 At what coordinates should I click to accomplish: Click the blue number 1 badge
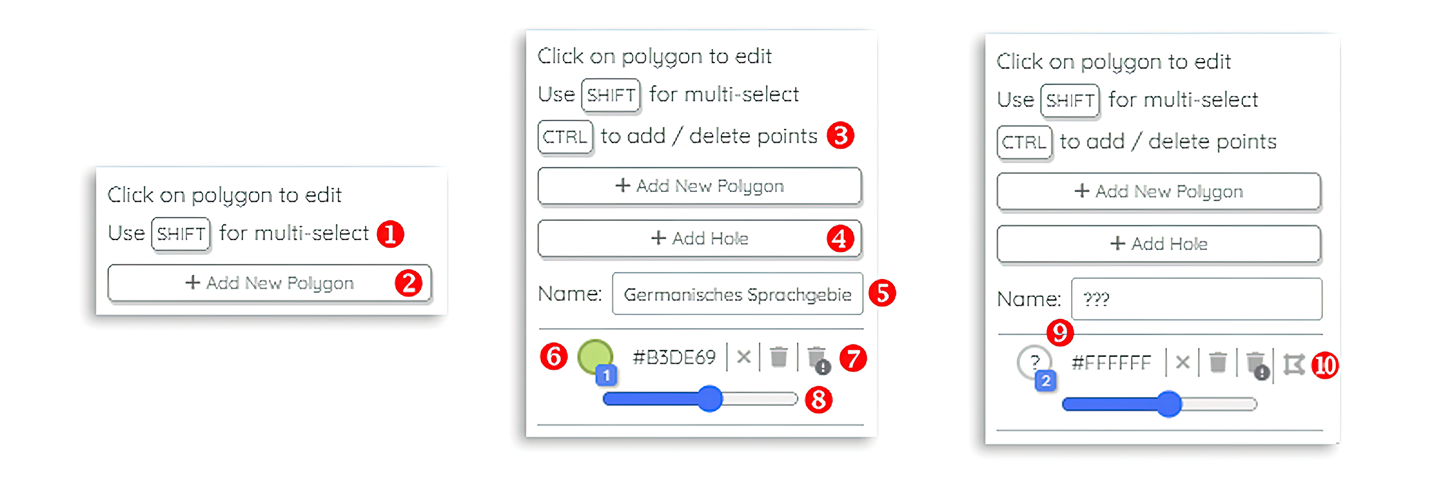tap(606, 376)
